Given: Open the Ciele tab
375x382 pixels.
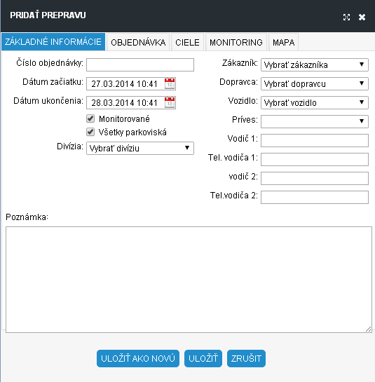Looking at the screenshot, I should pyautogui.click(x=187, y=42).
